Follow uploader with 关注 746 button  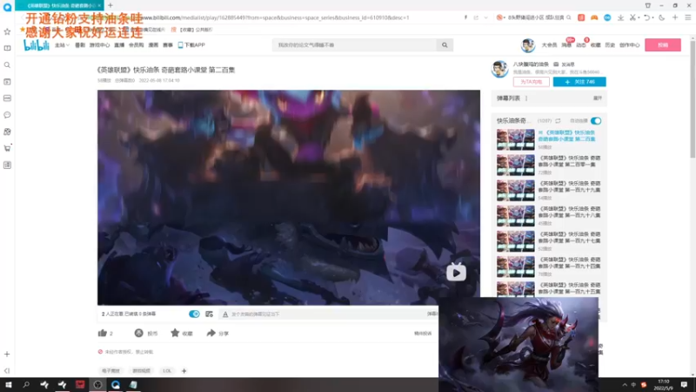(579, 82)
